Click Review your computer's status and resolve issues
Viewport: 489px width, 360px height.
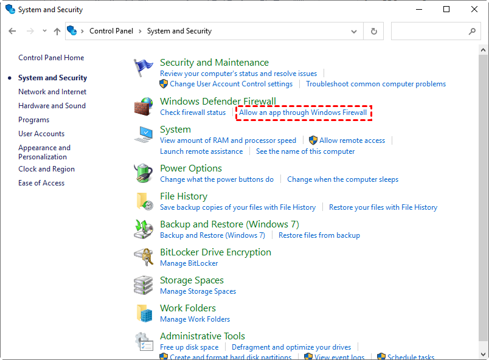pos(238,74)
